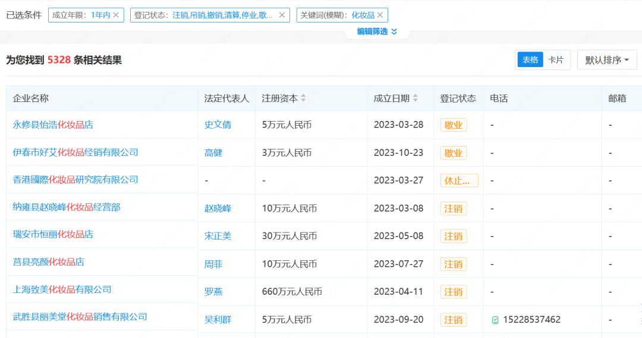Click legal representative 吴利群
Image resolution: width=642 pixels, height=338 pixels.
pyautogui.click(x=218, y=320)
